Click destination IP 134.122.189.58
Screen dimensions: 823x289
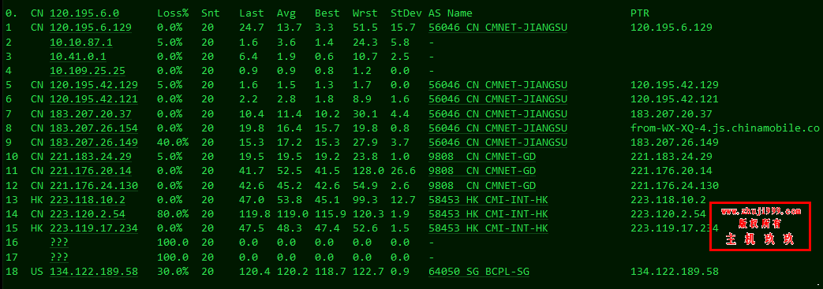tap(94, 271)
